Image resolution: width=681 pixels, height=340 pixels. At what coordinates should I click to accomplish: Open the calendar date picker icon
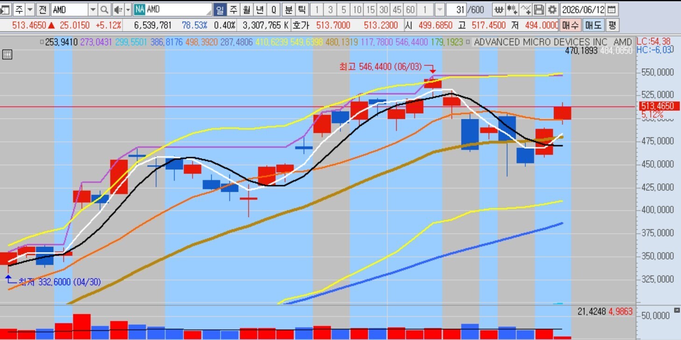click(611, 9)
